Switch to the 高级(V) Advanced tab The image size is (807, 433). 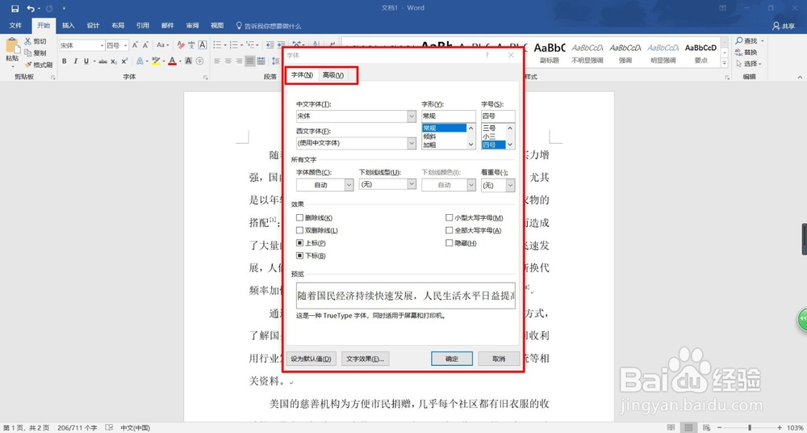(x=333, y=75)
